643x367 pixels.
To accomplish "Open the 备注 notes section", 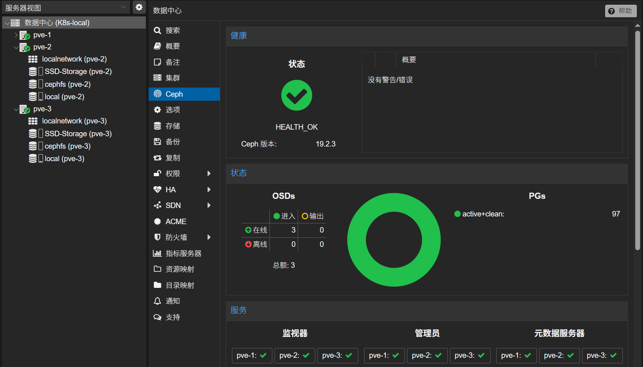I will 173,62.
